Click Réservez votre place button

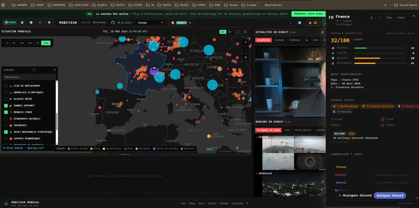click(309, 14)
